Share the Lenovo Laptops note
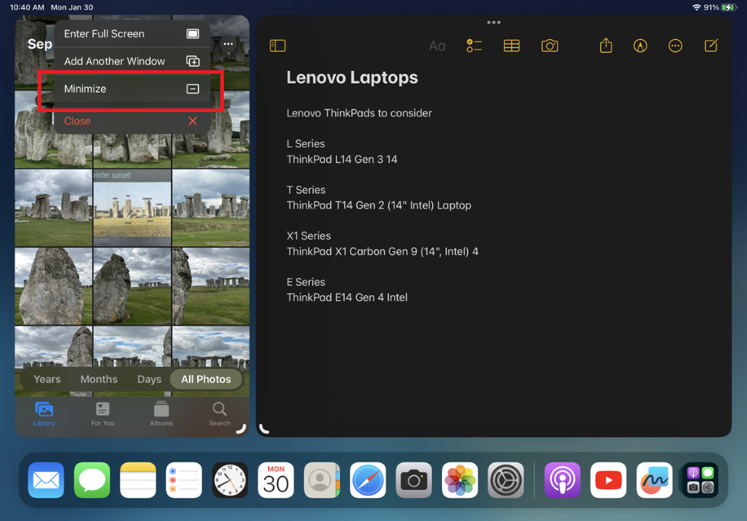 (x=606, y=45)
